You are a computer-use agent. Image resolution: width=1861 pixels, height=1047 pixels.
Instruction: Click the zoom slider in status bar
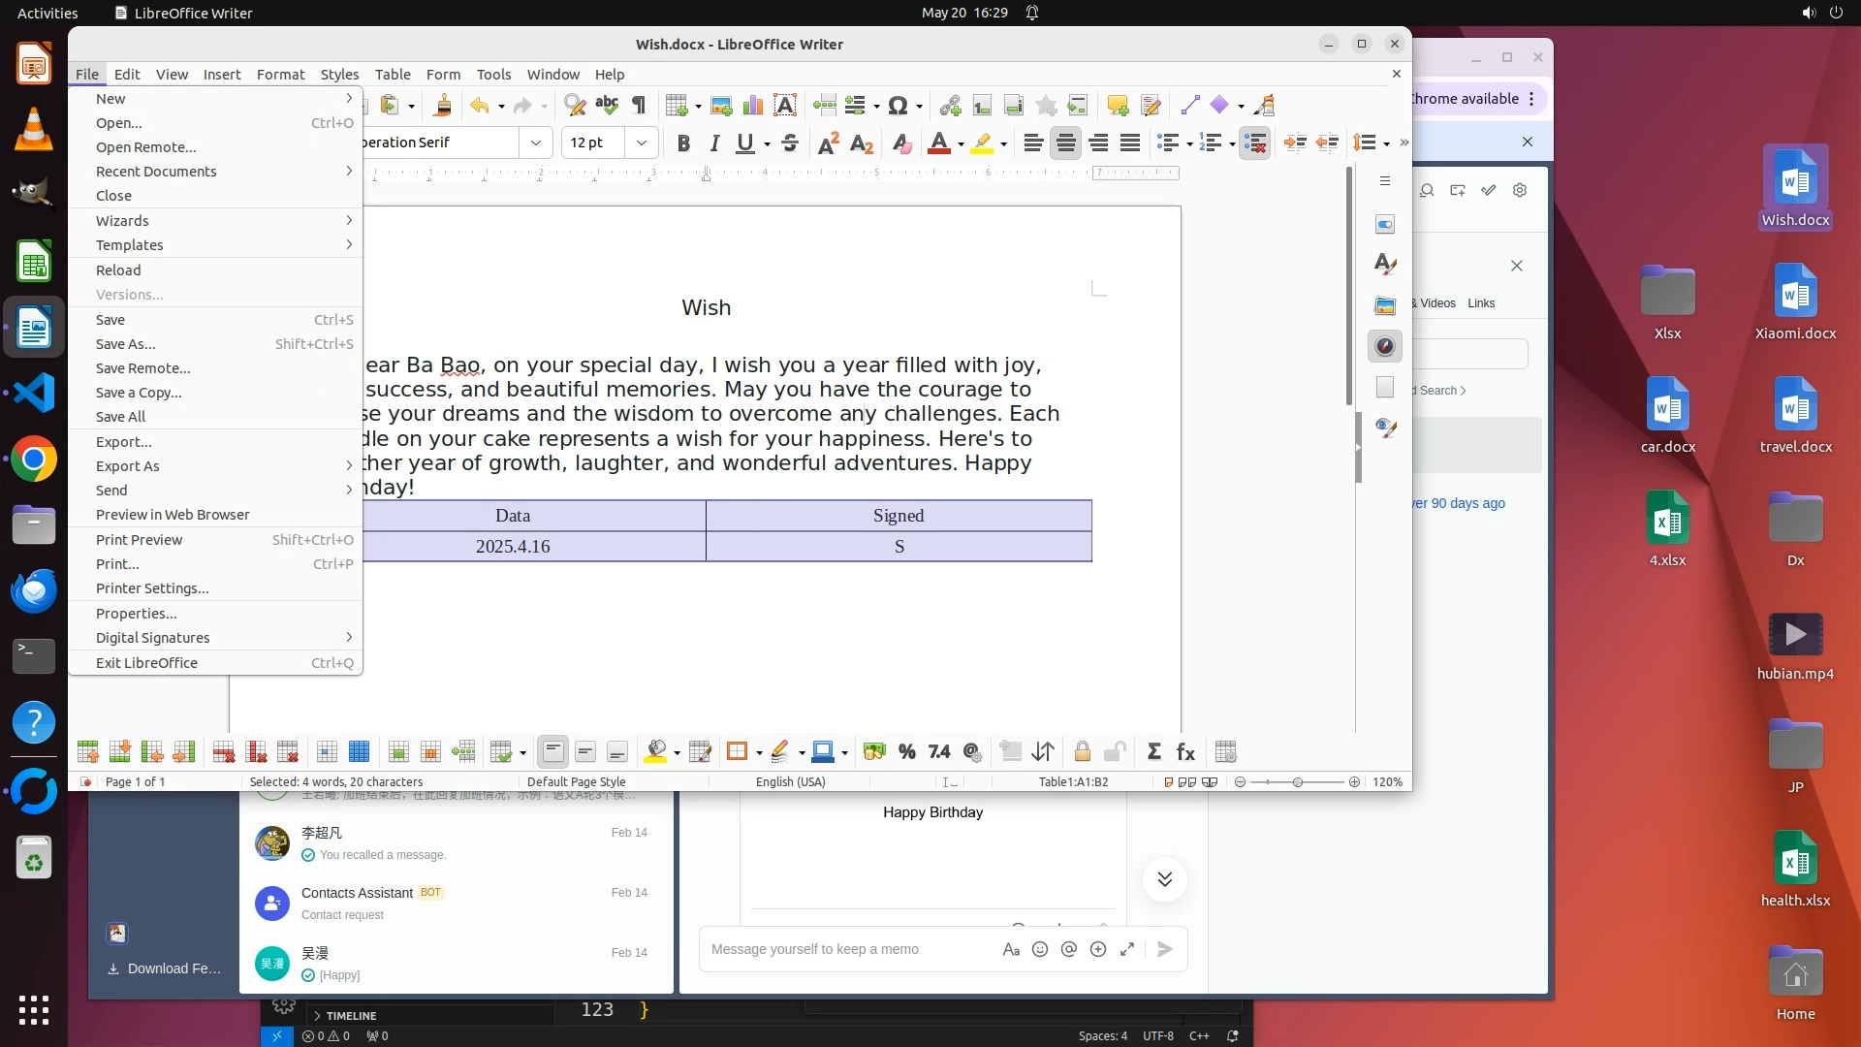pos(1297,782)
